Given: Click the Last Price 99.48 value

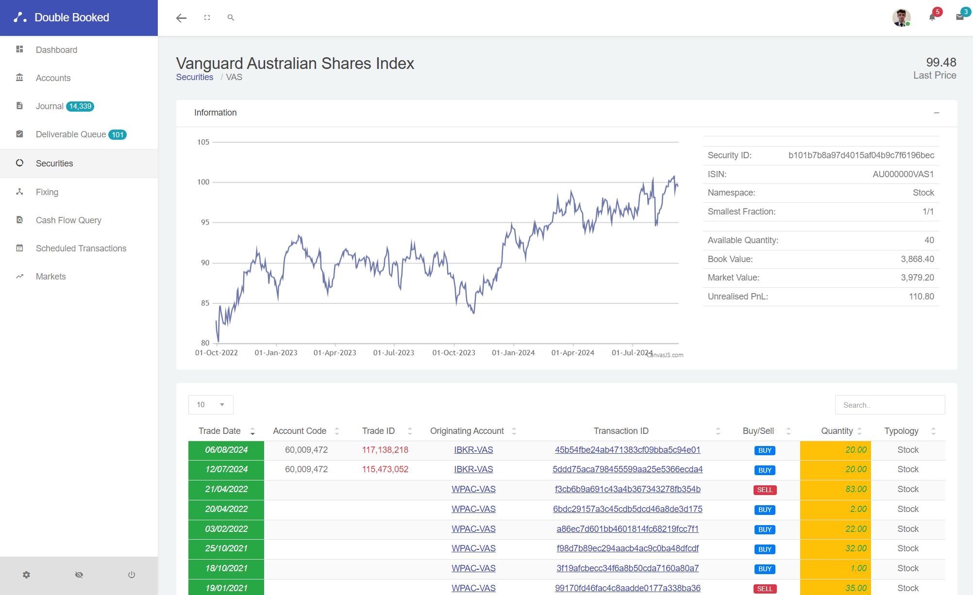Looking at the screenshot, I should click(x=941, y=62).
